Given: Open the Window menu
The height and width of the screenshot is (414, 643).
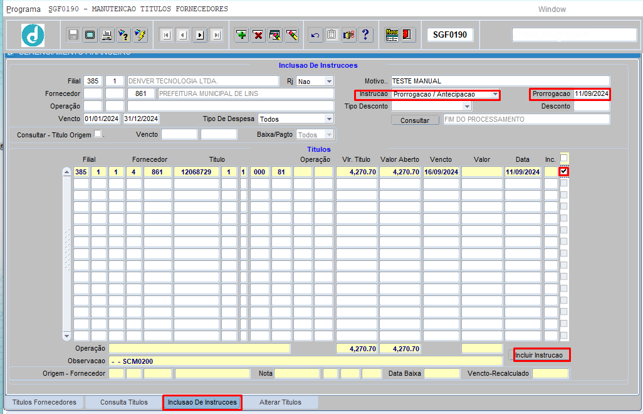Looking at the screenshot, I should pos(552,9).
